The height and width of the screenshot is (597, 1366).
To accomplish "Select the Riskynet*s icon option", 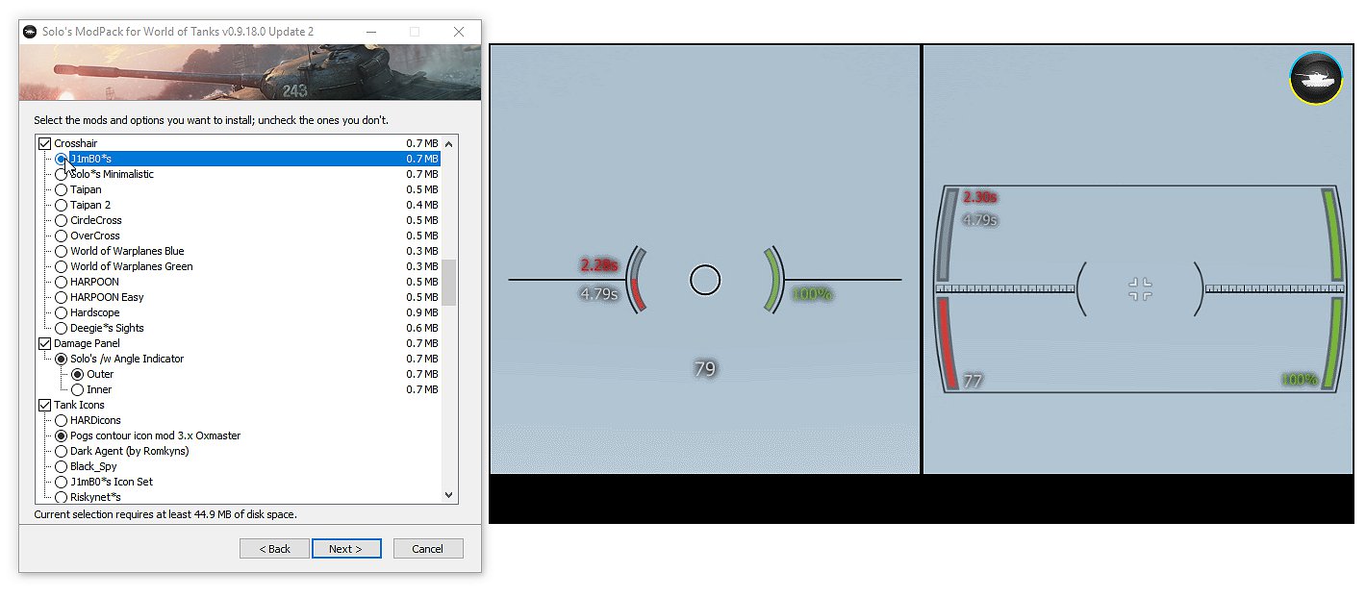I will 62,497.
